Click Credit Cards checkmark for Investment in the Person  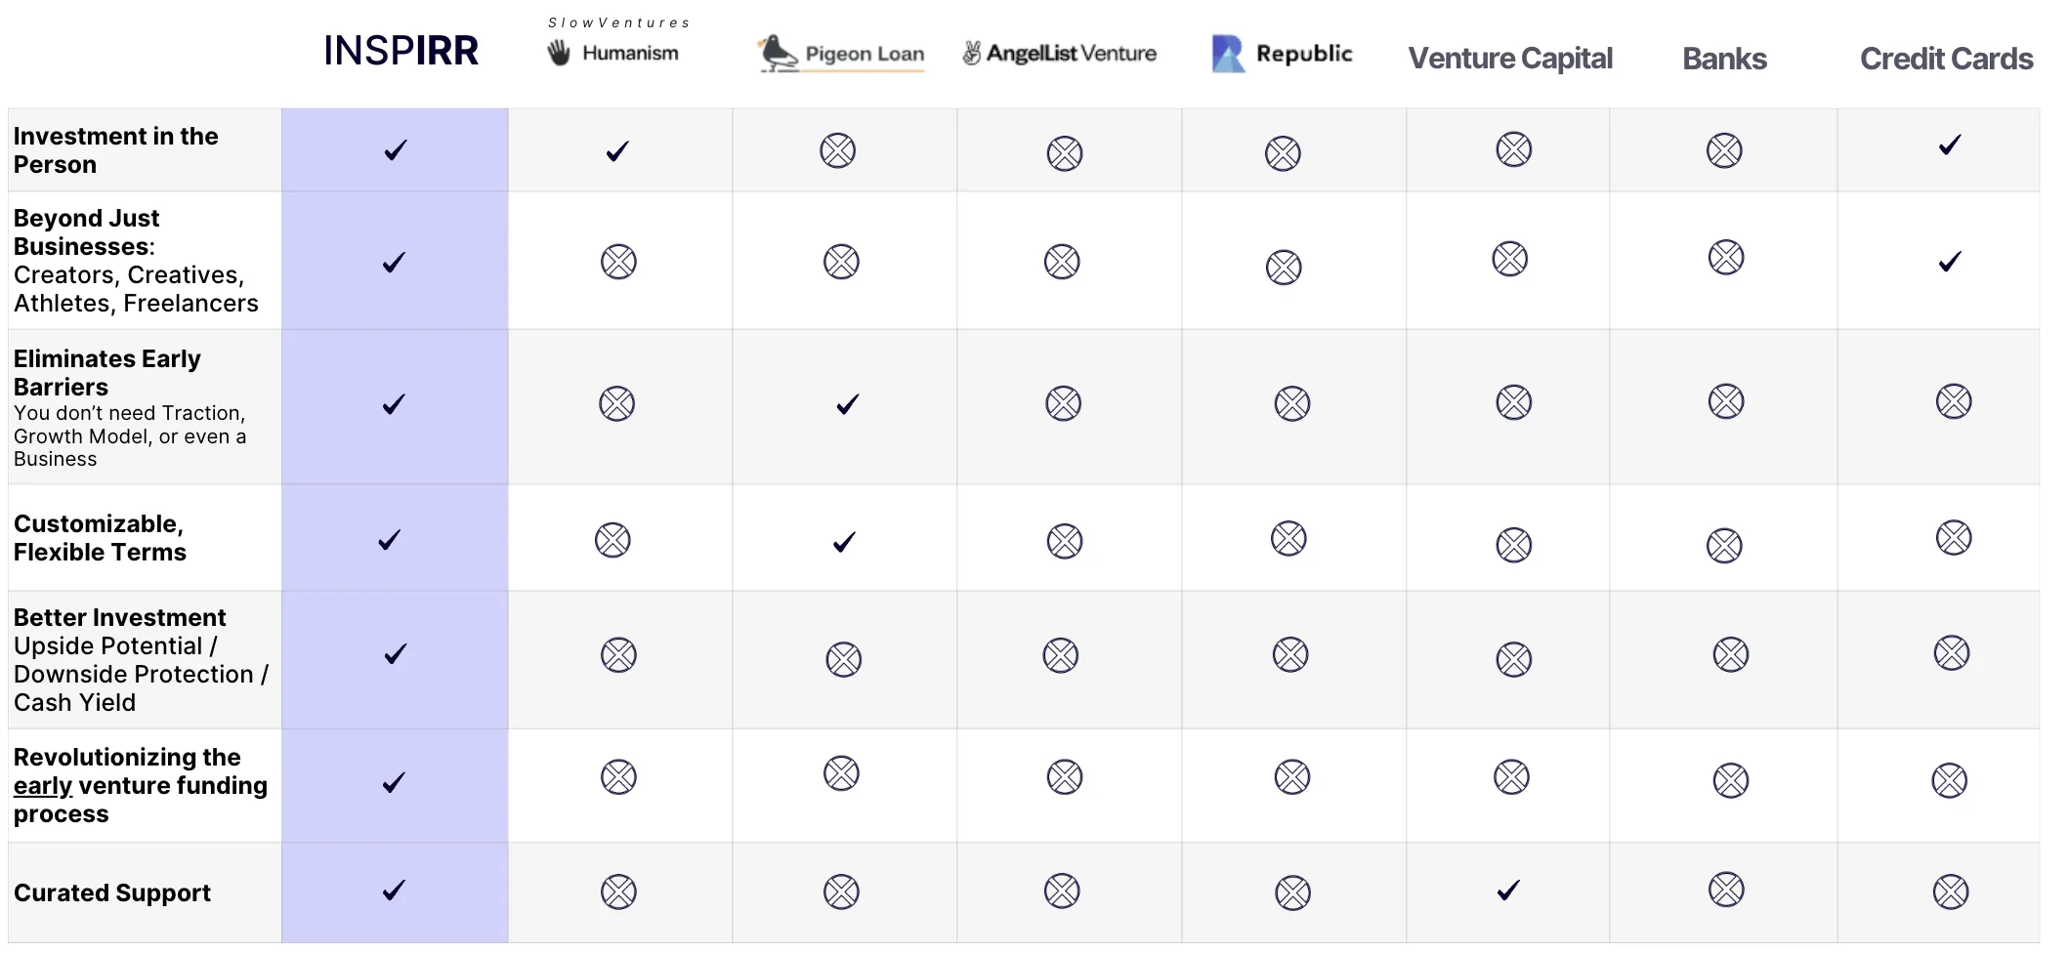coord(1950,145)
